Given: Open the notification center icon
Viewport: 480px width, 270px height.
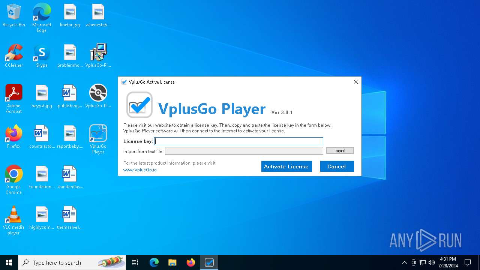Looking at the screenshot, I should pos(468,262).
